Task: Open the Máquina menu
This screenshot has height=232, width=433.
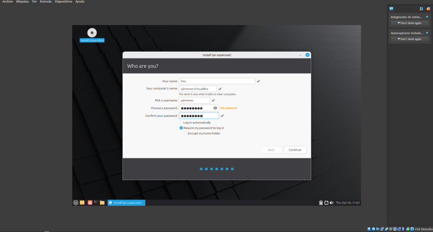Action: click(x=22, y=2)
